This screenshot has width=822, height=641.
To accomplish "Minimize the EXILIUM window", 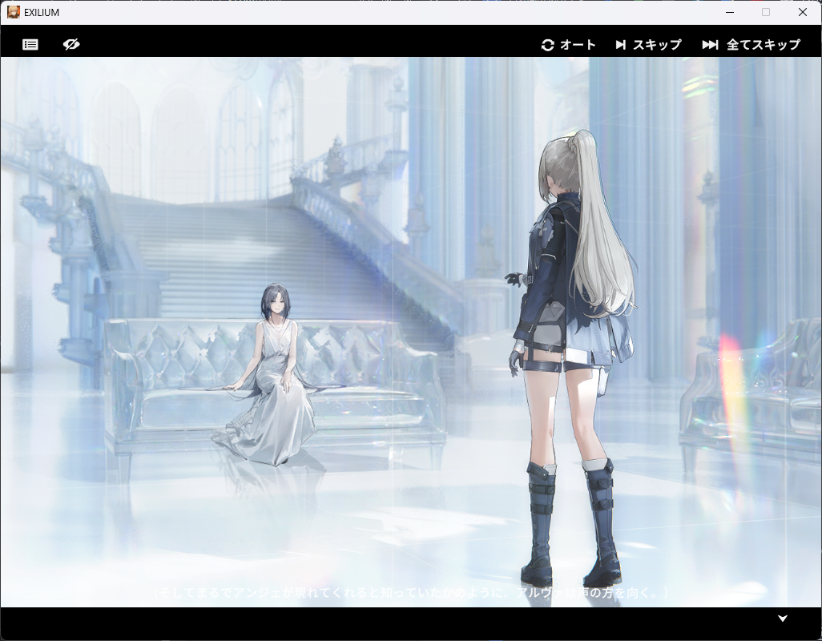I will point(729,12).
